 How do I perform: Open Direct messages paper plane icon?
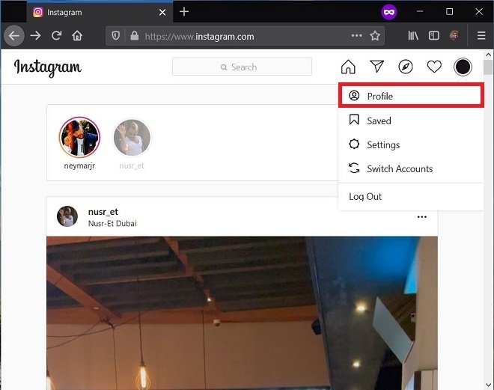click(x=376, y=67)
